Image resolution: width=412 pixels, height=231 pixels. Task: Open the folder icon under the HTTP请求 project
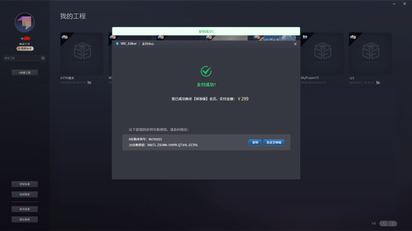coord(89,82)
